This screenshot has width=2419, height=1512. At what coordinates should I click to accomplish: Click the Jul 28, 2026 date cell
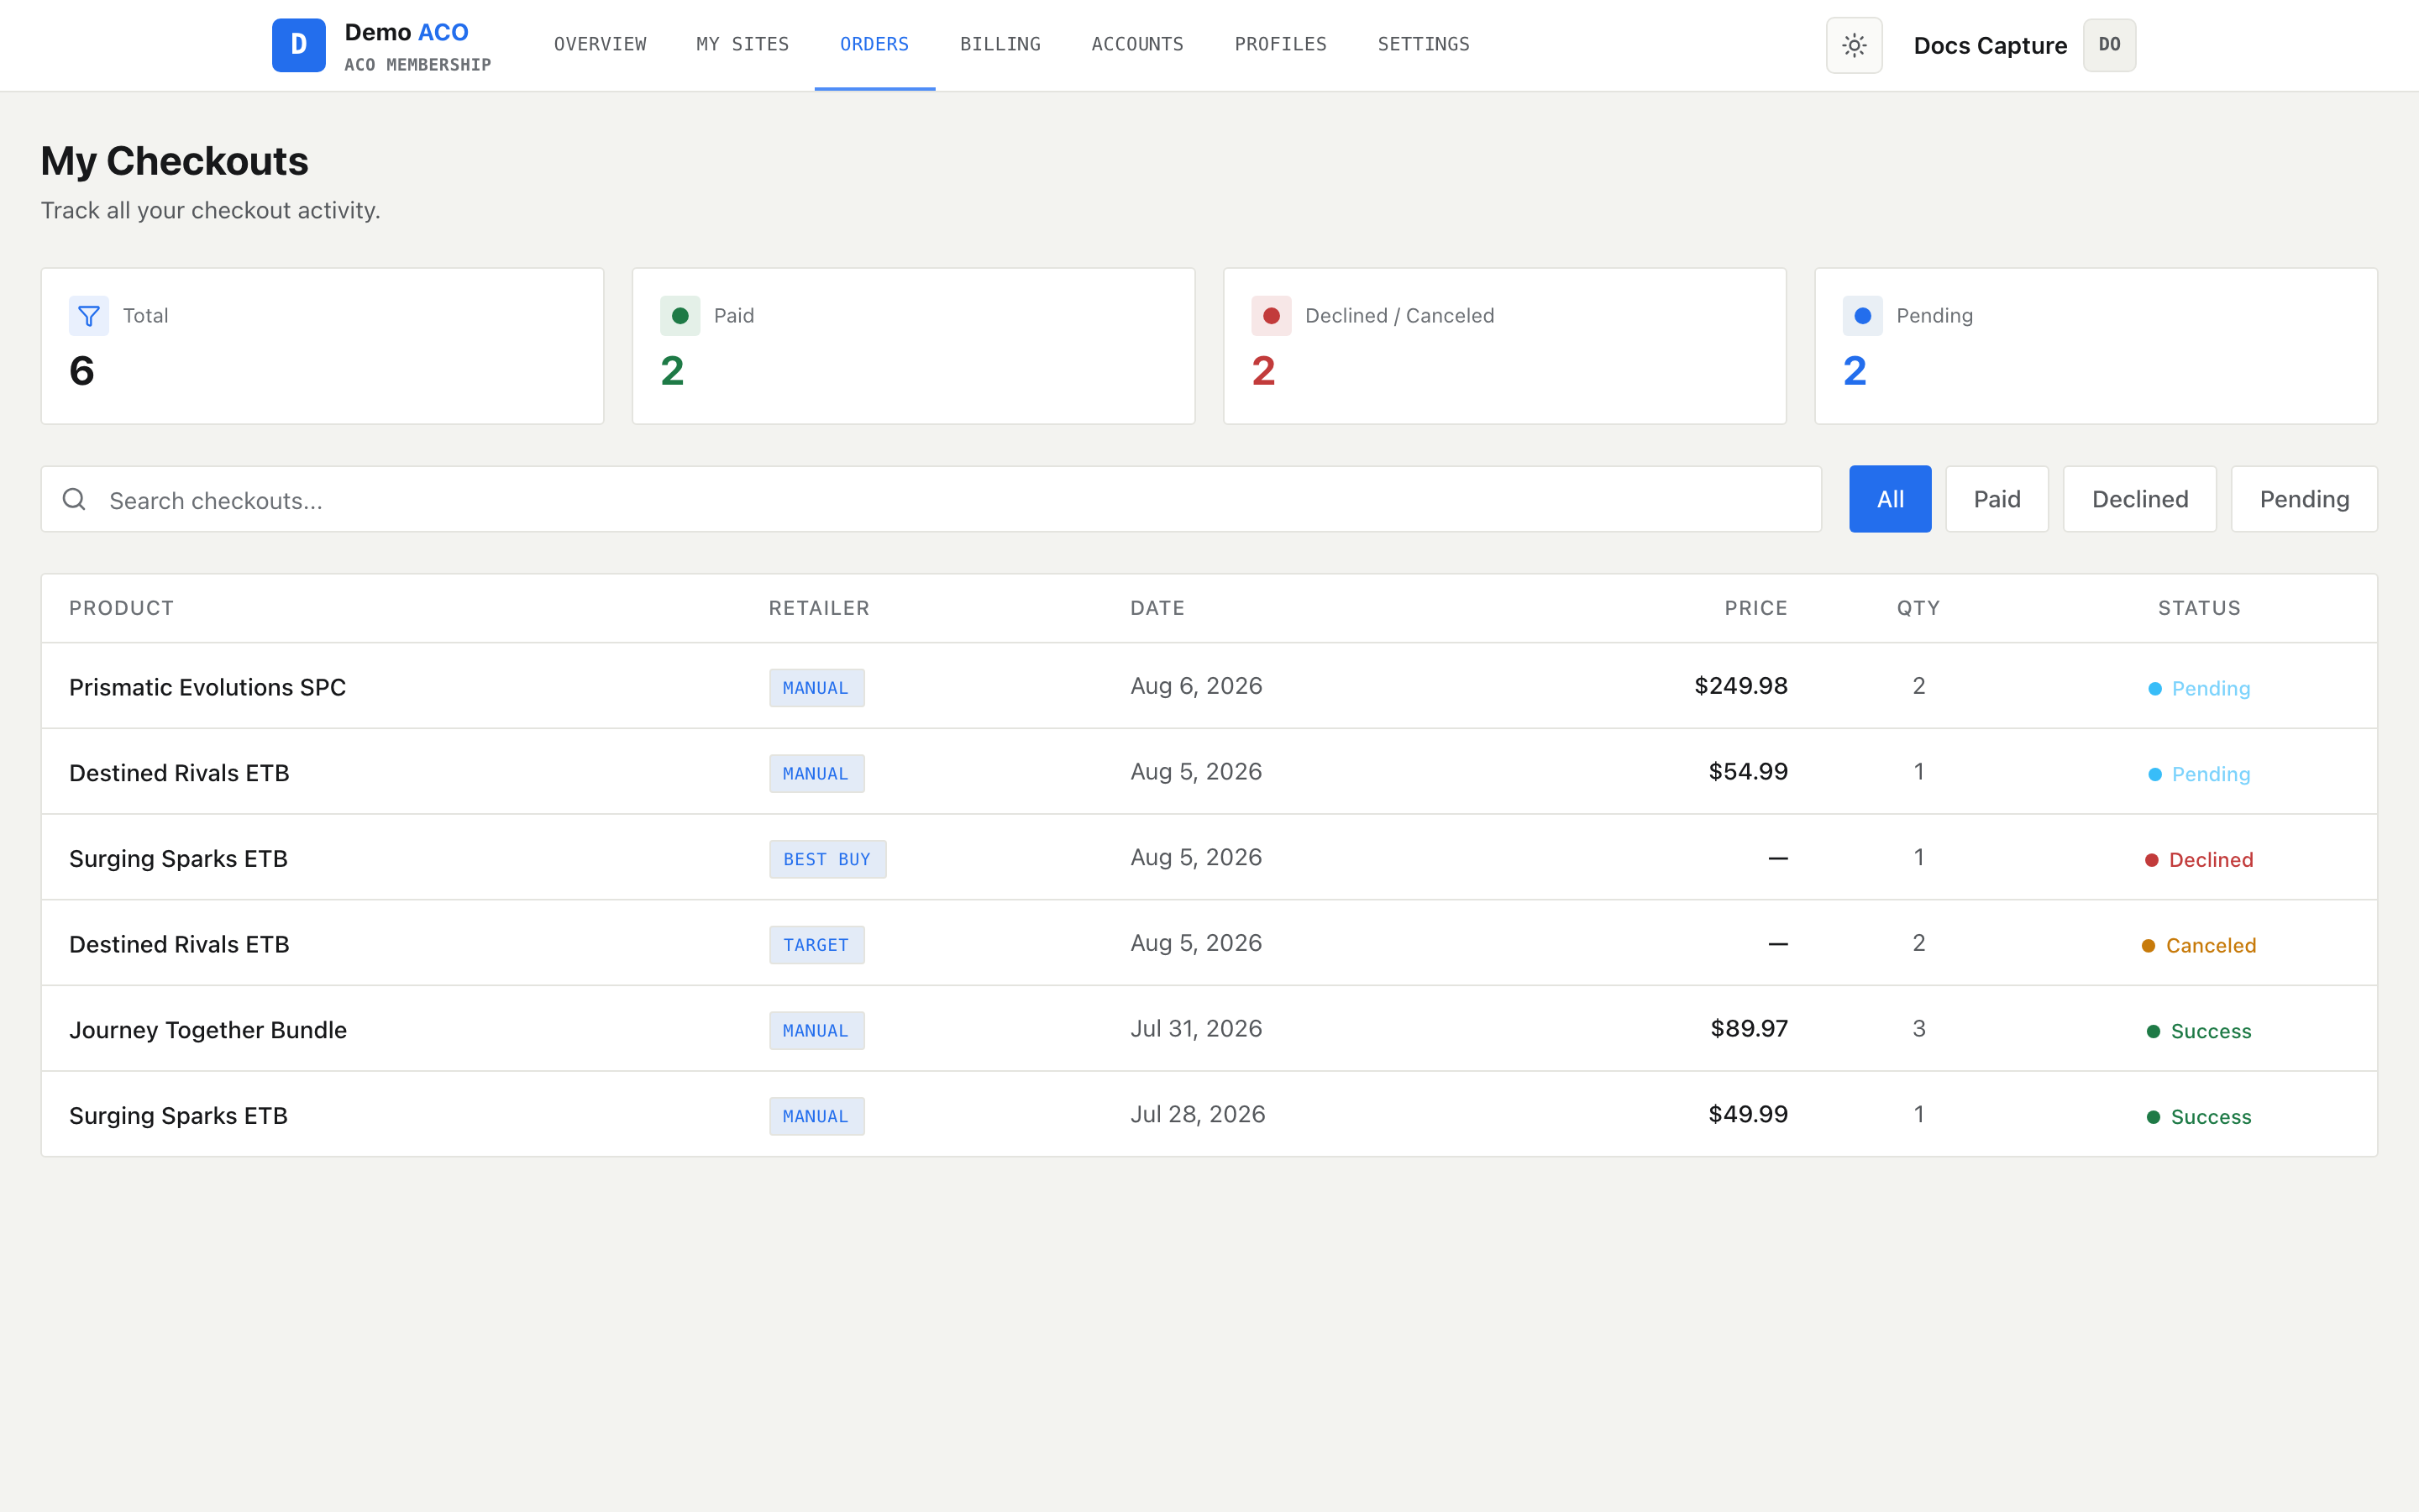pos(1197,1114)
